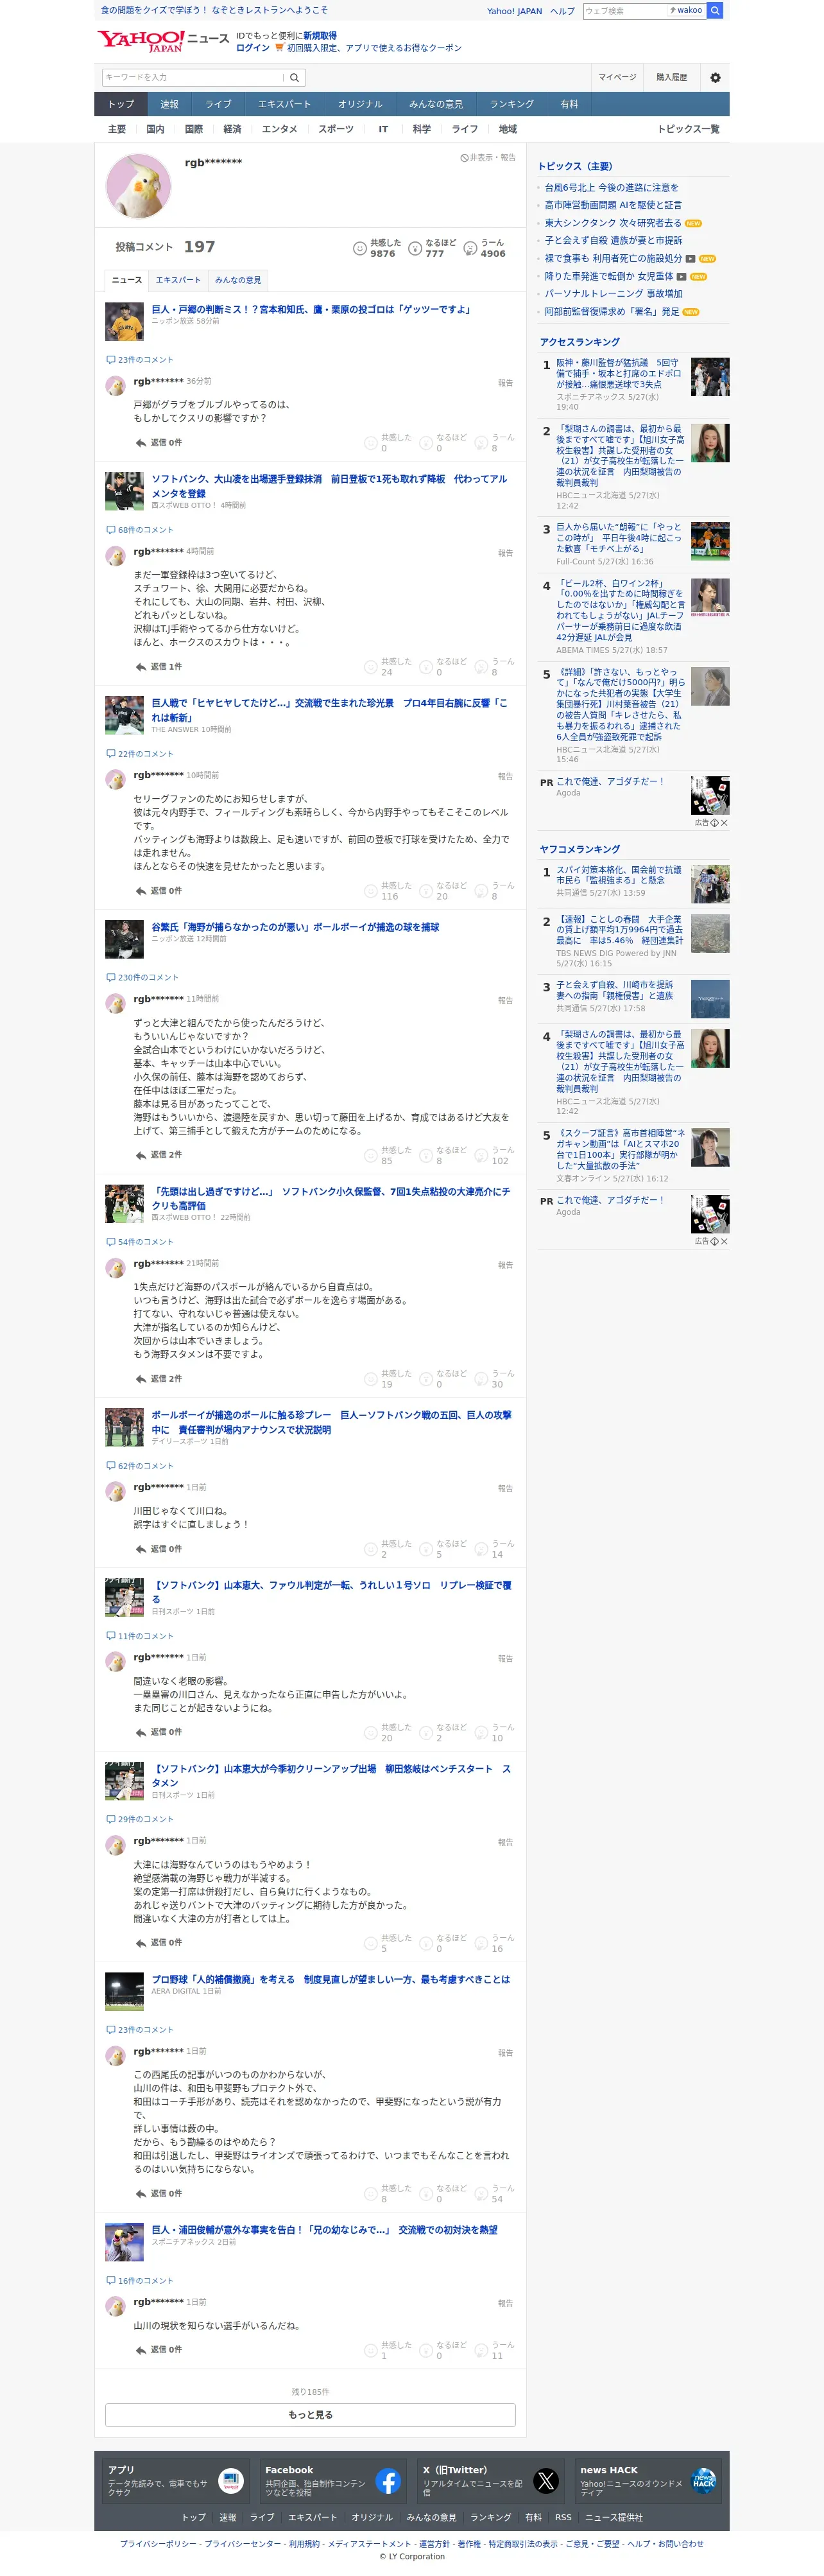Open topic 台風6号北上 今後の進路に注意を
824x2576 pixels.
(611, 187)
